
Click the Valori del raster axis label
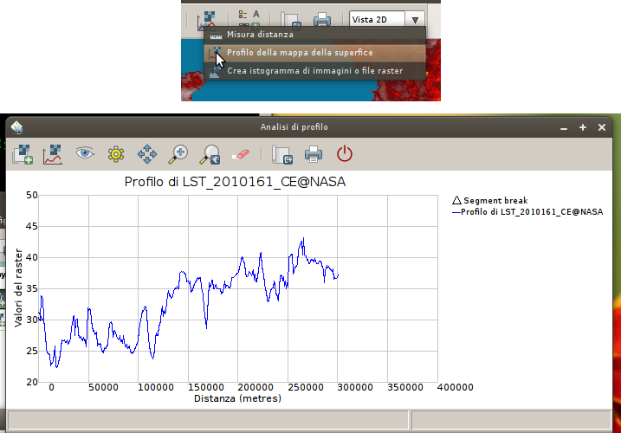(x=18, y=288)
